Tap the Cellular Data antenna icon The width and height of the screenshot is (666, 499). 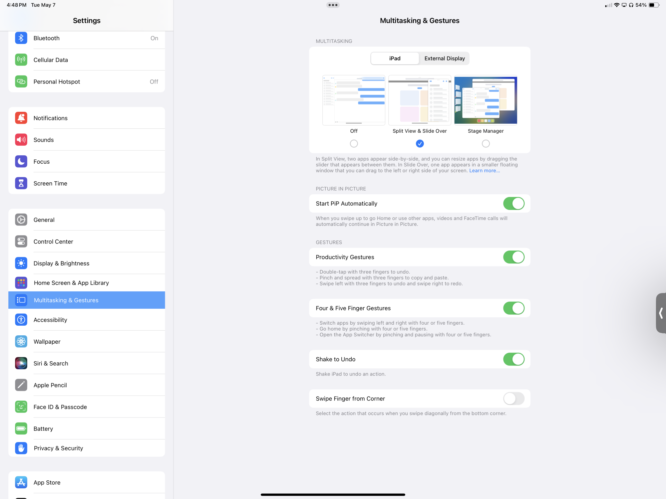[21, 60]
